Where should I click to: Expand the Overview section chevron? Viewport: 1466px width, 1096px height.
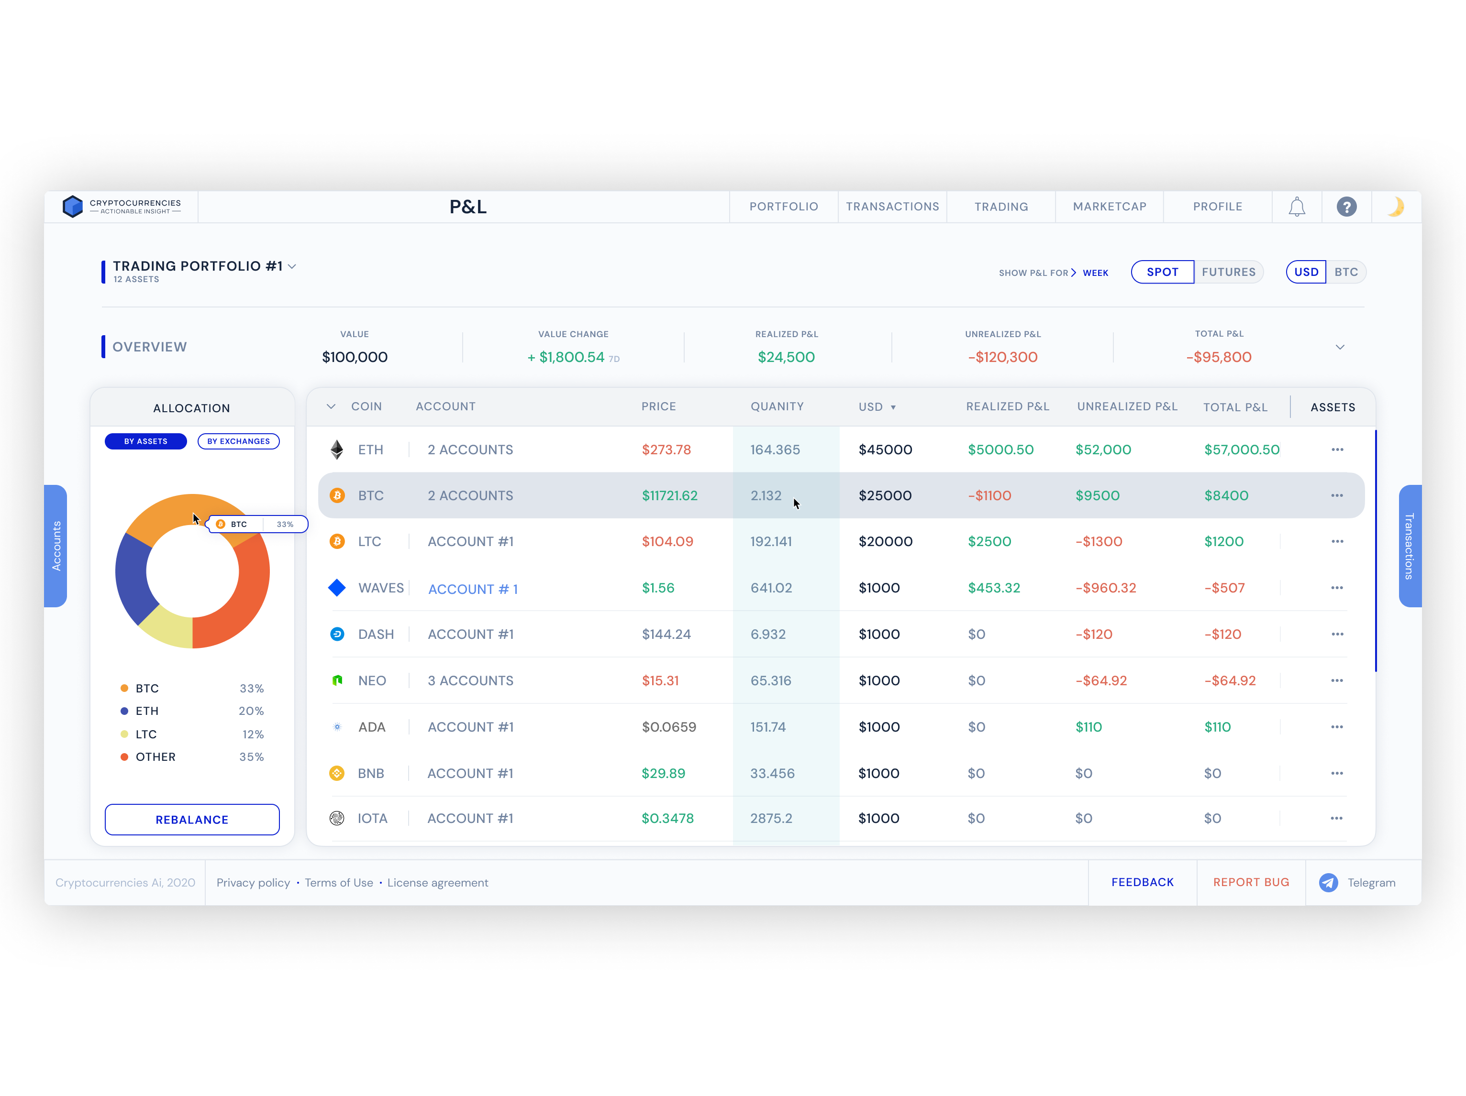tap(1339, 347)
